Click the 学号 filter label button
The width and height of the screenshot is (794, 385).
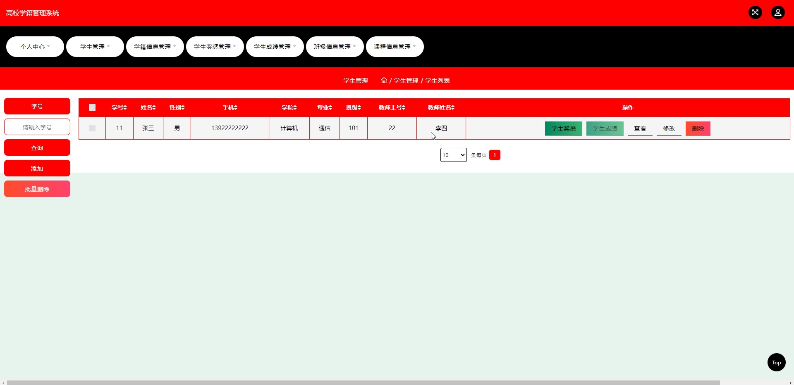pyautogui.click(x=37, y=106)
